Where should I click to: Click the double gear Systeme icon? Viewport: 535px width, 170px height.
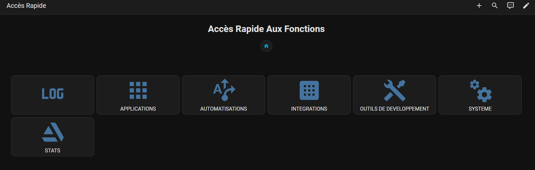[x=480, y=90]
